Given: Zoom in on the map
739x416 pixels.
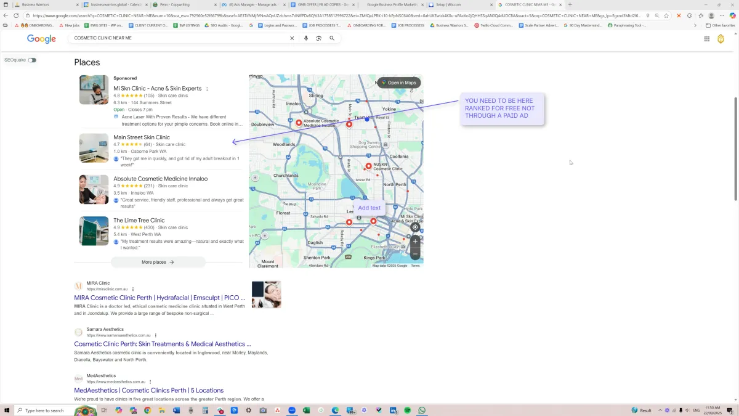Looking at the screenshot, I should click(415, 241).
